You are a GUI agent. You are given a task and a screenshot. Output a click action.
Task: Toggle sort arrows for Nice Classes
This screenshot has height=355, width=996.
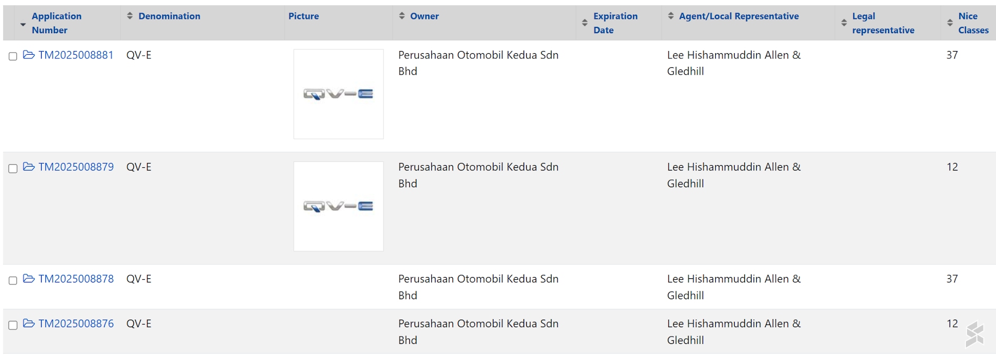click(950, 23)
